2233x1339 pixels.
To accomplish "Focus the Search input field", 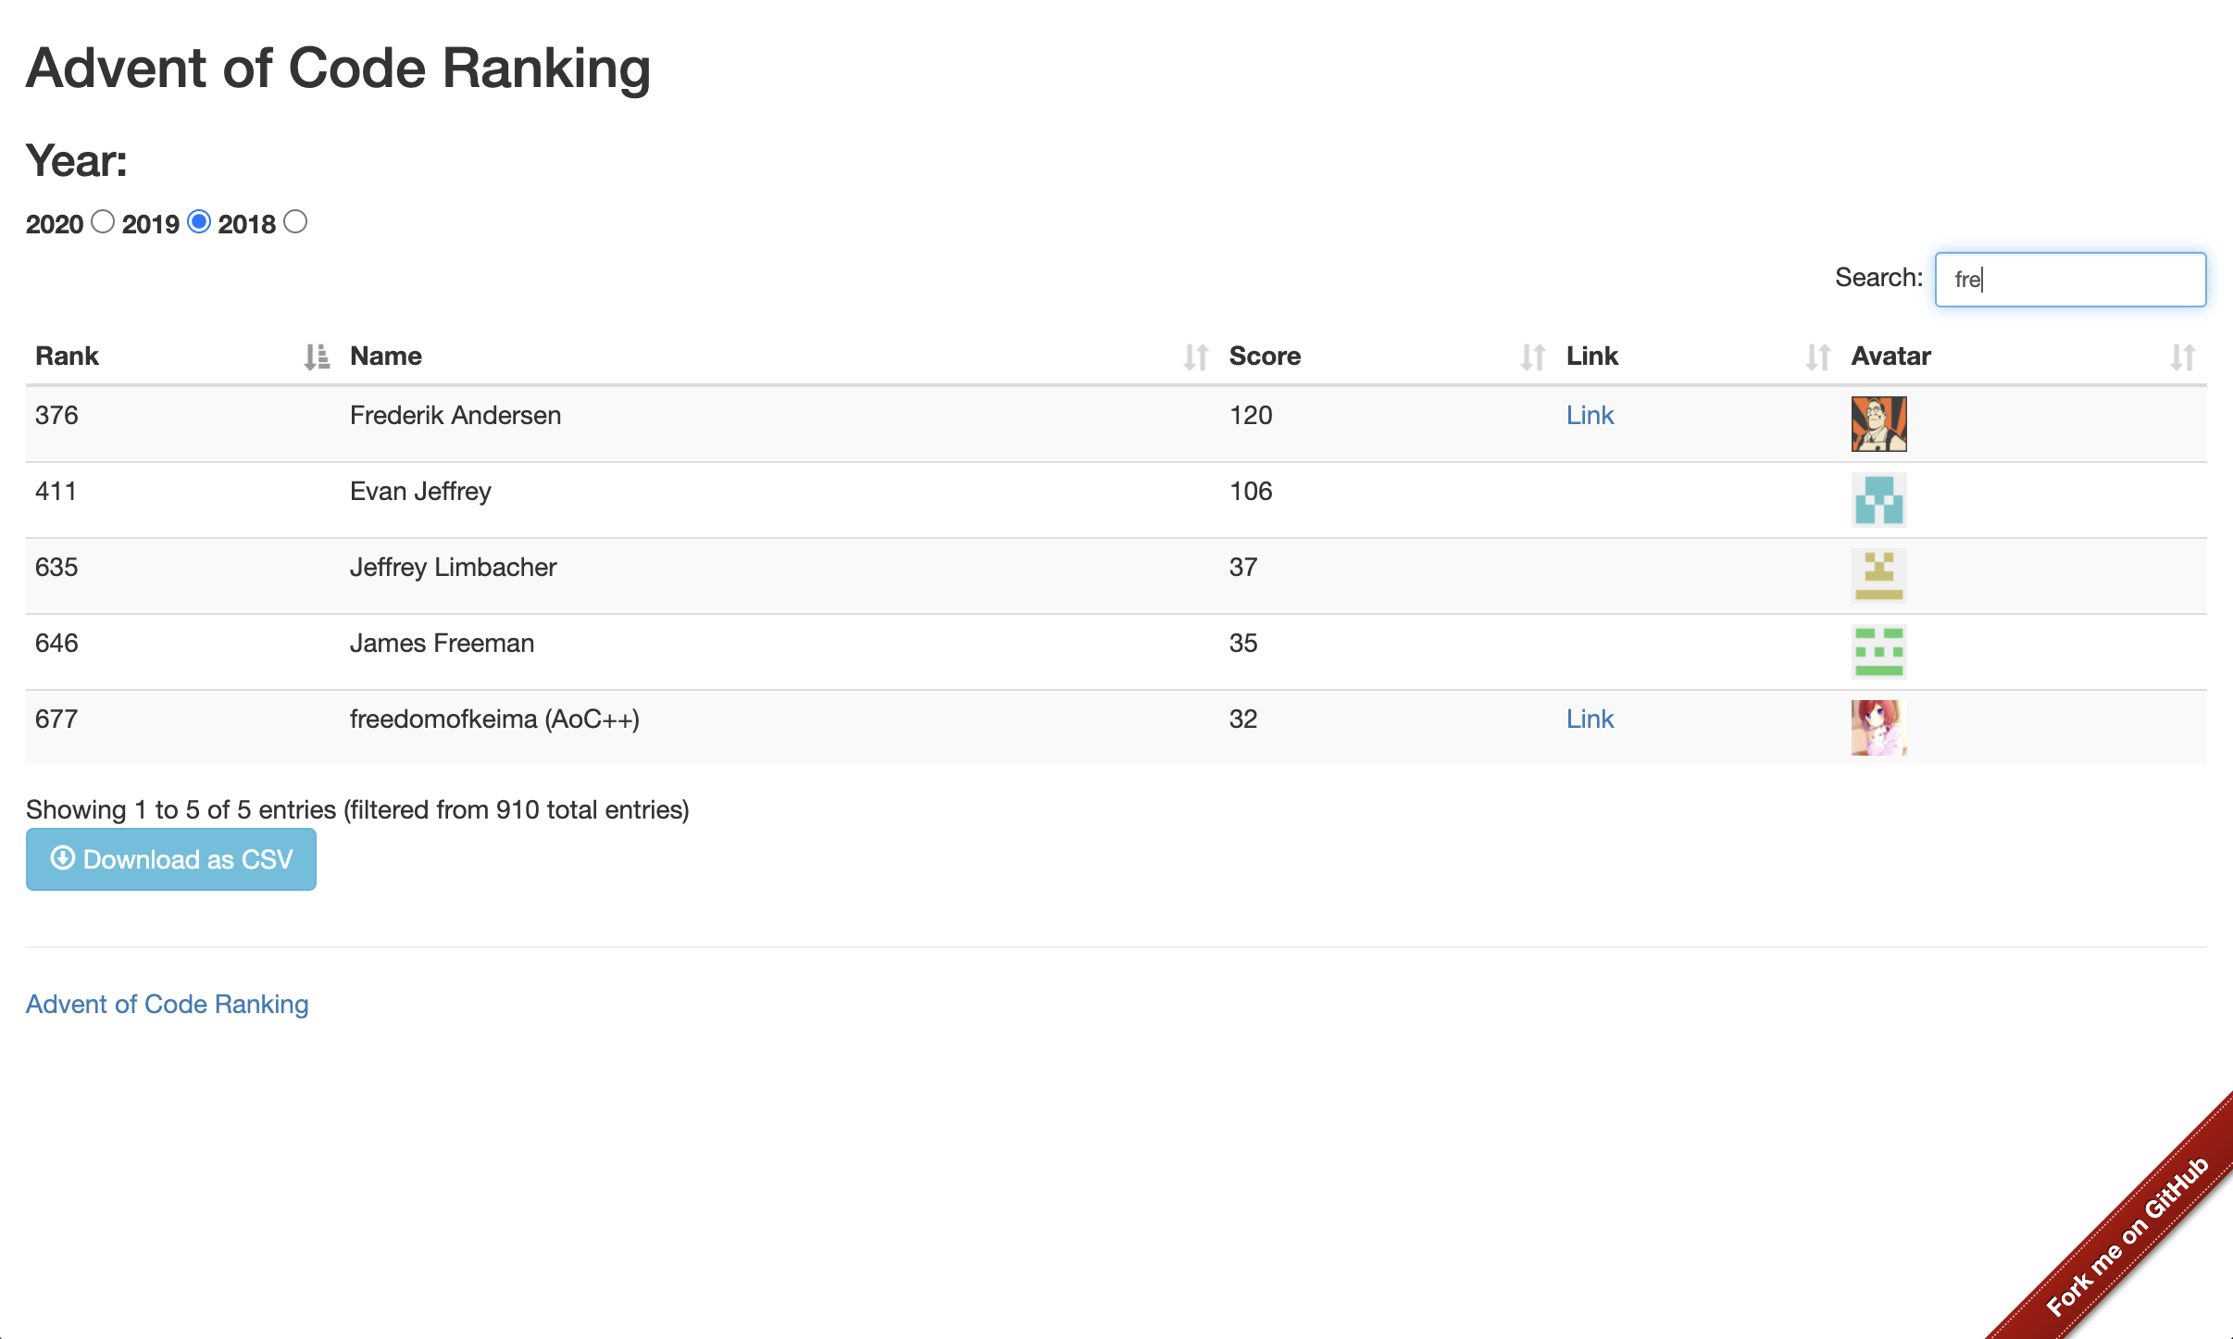I will pyautogui.click(x=2070, y=280).
